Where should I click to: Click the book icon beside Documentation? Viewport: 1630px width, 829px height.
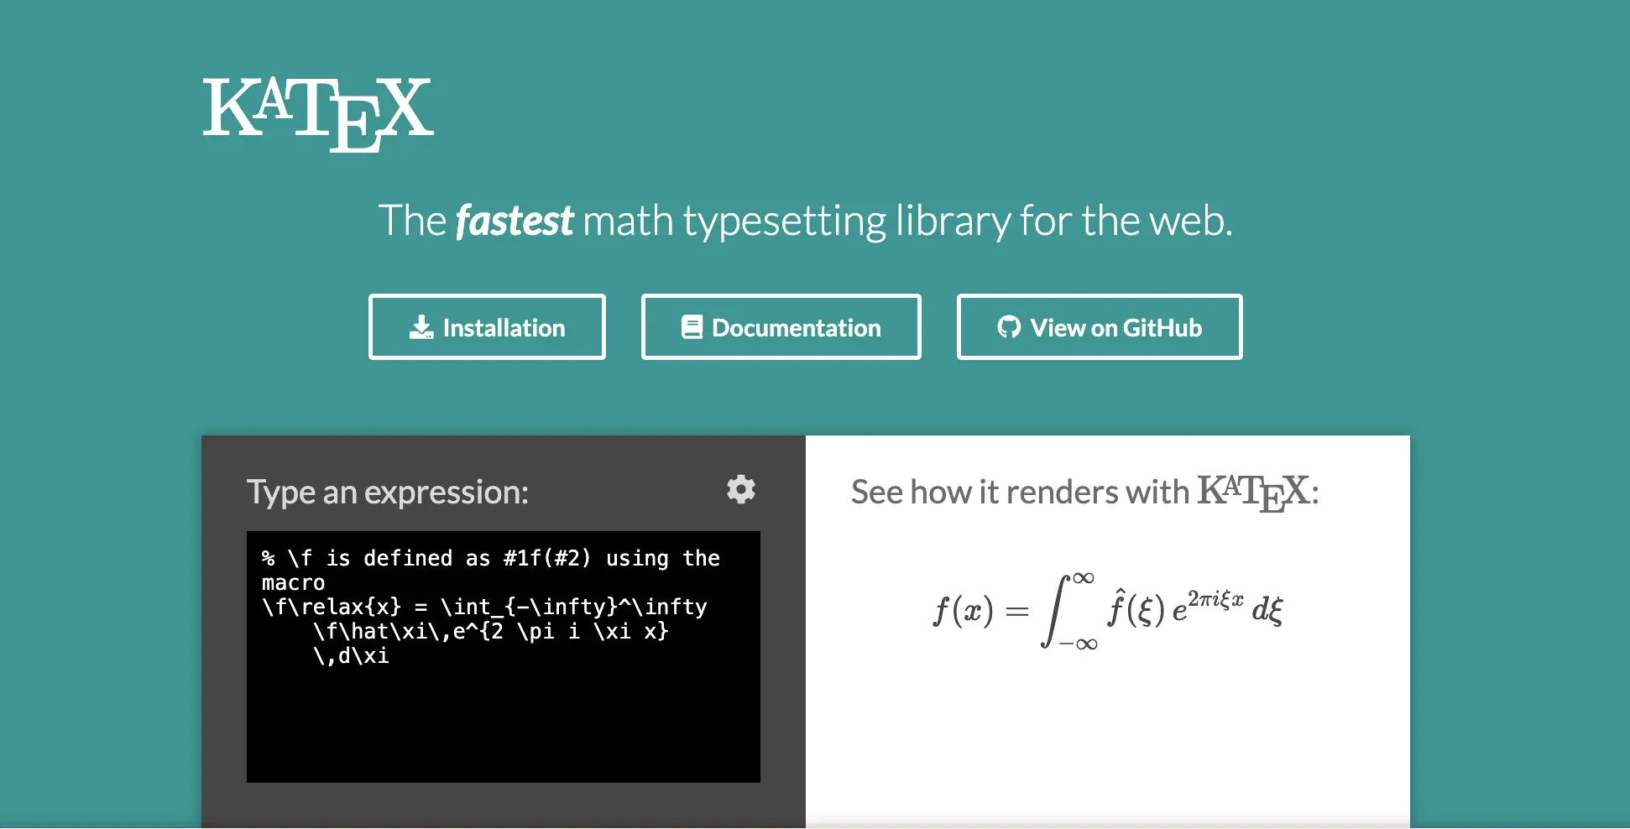[692, 327]
